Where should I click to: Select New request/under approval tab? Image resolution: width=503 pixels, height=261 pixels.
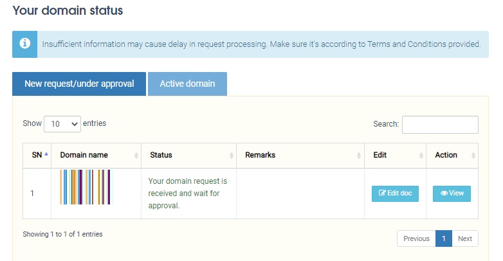click(79, 84)
